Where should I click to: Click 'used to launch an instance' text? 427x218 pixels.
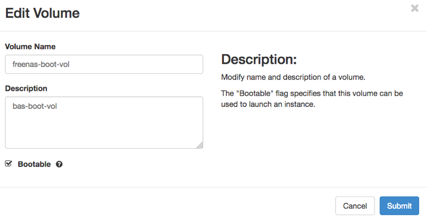[x=268, y=104]
